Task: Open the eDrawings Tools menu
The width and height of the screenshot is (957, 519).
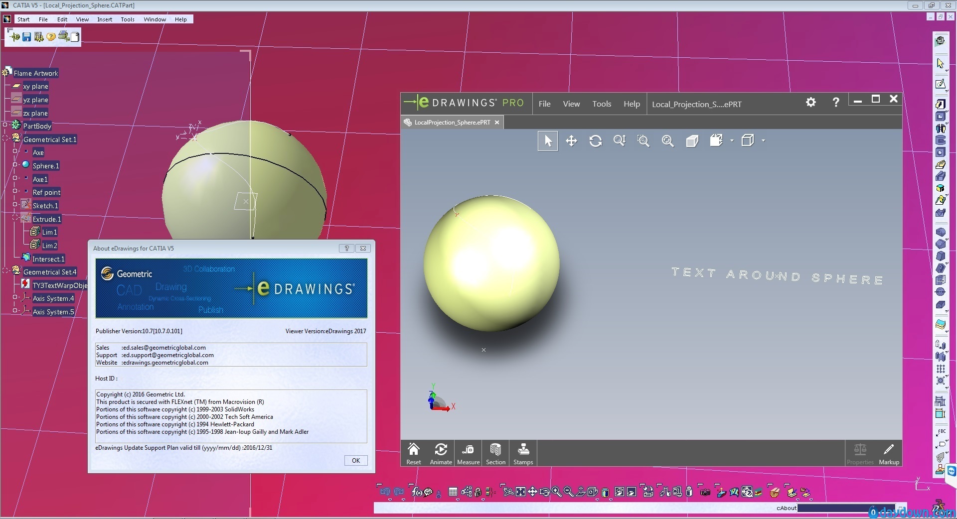Action: pyautogui.click(x=602, y=104)
